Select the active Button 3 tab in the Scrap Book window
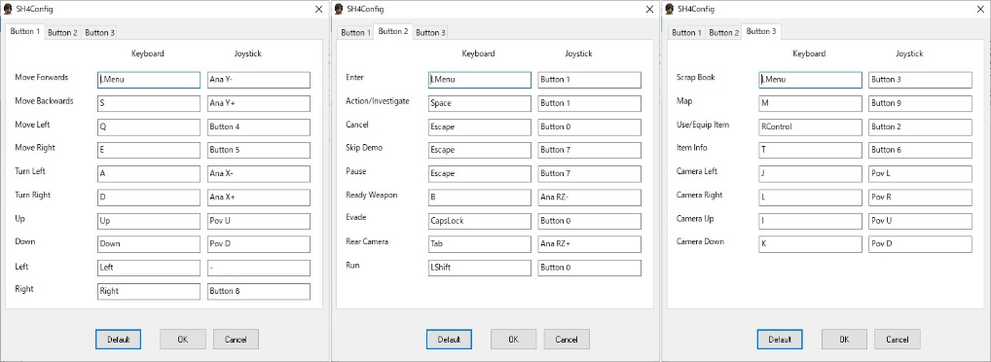Viewport: 991px width, 362px height. (761, 31)
